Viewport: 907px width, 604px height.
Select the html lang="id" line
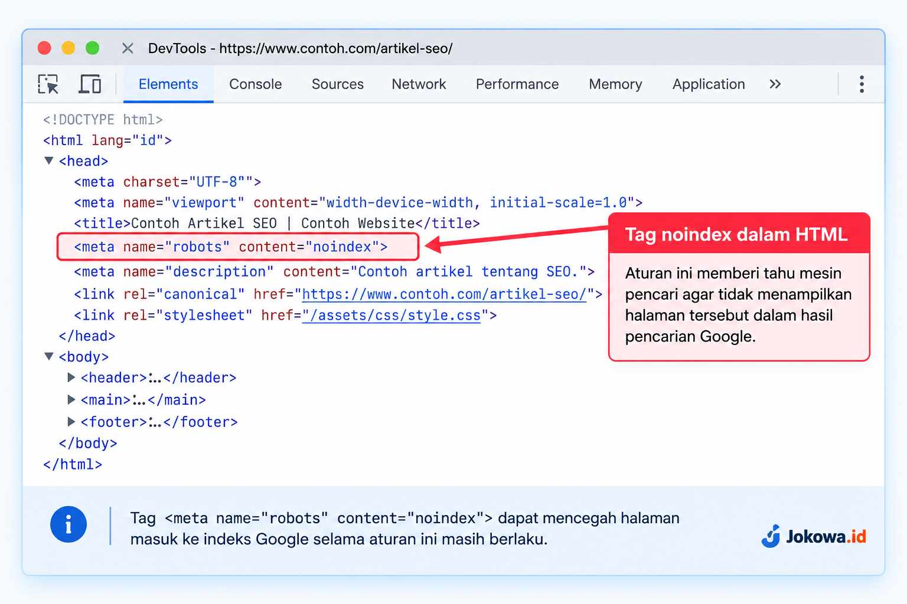(x=107, y=140)
